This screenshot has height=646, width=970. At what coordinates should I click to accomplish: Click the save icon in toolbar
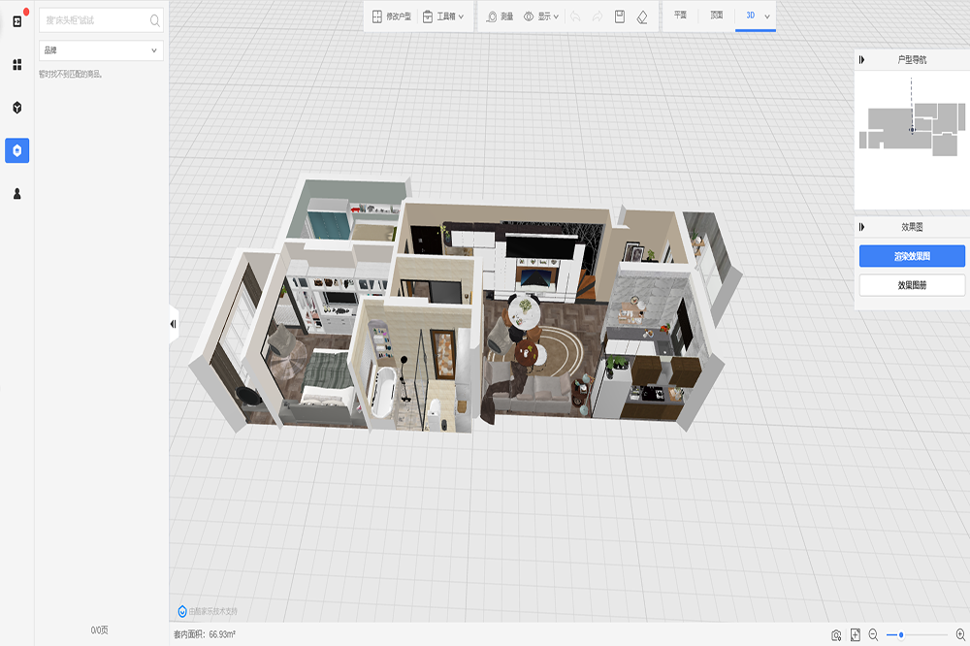[x=620, y=16]
